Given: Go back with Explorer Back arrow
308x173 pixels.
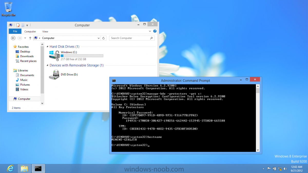Looking at the screenshot, I should [x=13, y=38].
